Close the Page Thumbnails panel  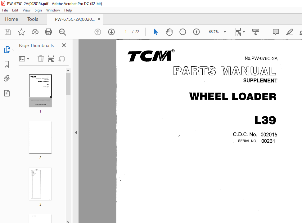pos(64,45)
